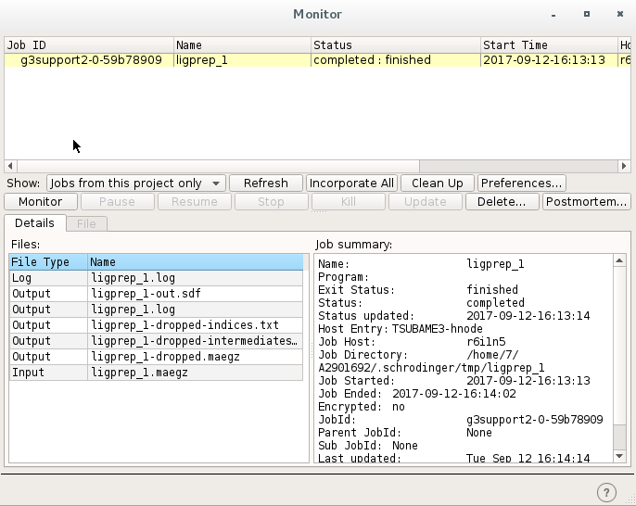
Task: Sort jobs by Status column header
Action: [394, 44]
